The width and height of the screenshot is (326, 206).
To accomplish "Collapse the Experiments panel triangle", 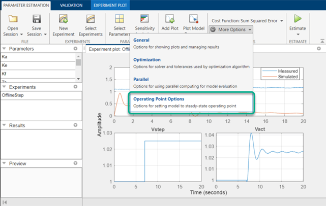I will [4, 87].
